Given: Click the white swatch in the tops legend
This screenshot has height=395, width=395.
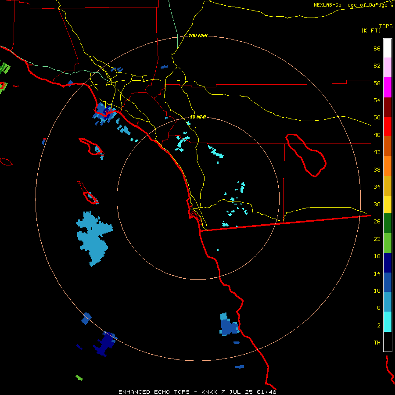Looking at the screenshot, I should [388, 48].
